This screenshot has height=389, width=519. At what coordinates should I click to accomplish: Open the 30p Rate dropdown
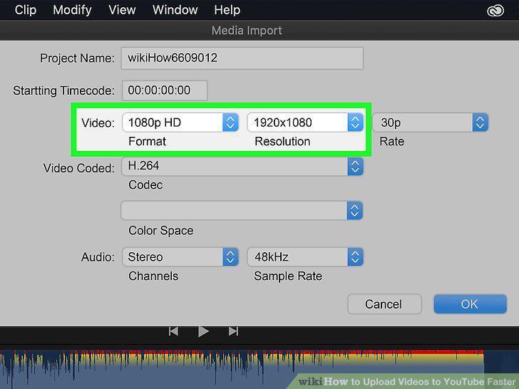[430, 123]
